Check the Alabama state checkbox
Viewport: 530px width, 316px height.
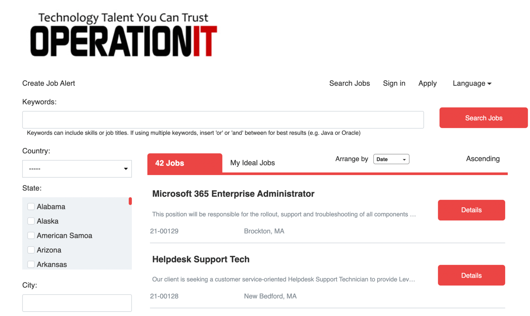pos(31,207)
